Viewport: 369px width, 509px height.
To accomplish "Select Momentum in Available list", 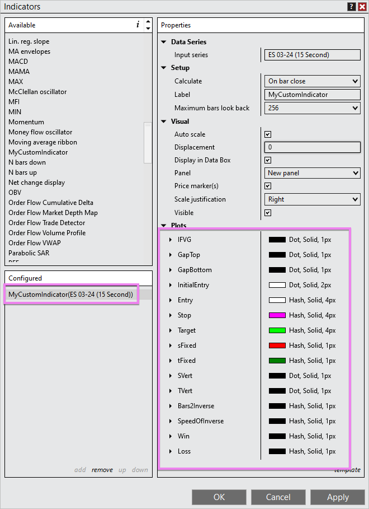I will (x=26, y=122).
